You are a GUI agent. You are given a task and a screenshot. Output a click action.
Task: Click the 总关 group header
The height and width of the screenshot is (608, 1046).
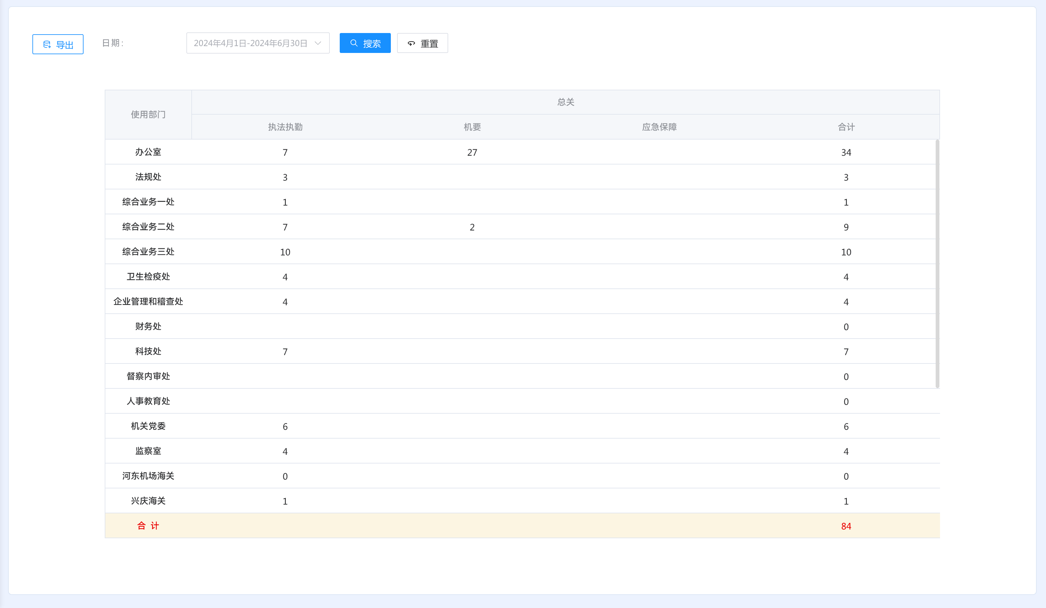pos(565,102)
